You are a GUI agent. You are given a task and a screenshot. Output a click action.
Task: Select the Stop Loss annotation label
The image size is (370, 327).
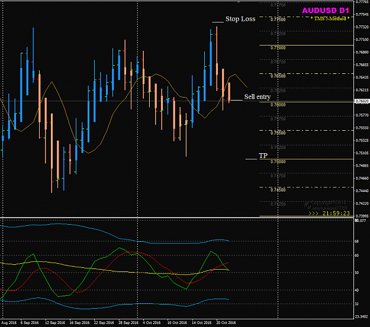[240, 19]
